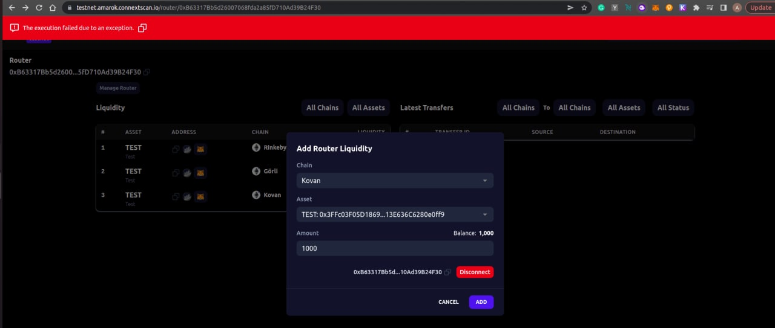Expand the Chain dropdown showing Kovan
The image size is (775, 328).
pos(395,181)
